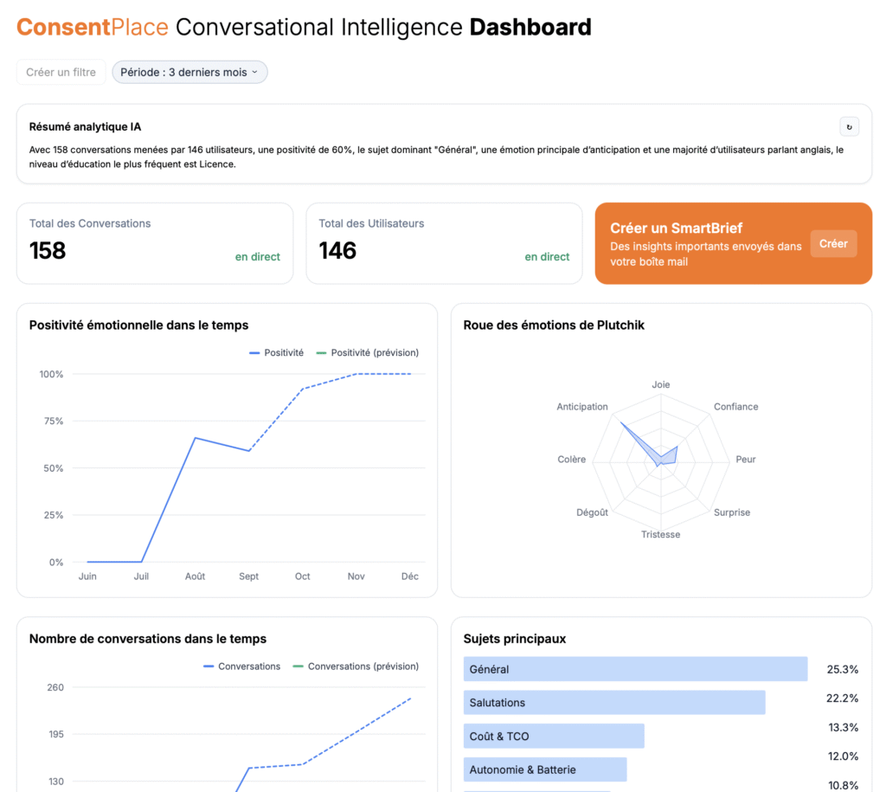Click the 13.3% value beside Coût & TCO
Image resolution: width=886 pixels, height=792 pixels.
coord(843,728)
